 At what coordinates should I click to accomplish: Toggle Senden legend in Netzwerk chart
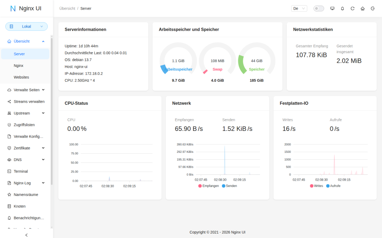tap(229, 186)
